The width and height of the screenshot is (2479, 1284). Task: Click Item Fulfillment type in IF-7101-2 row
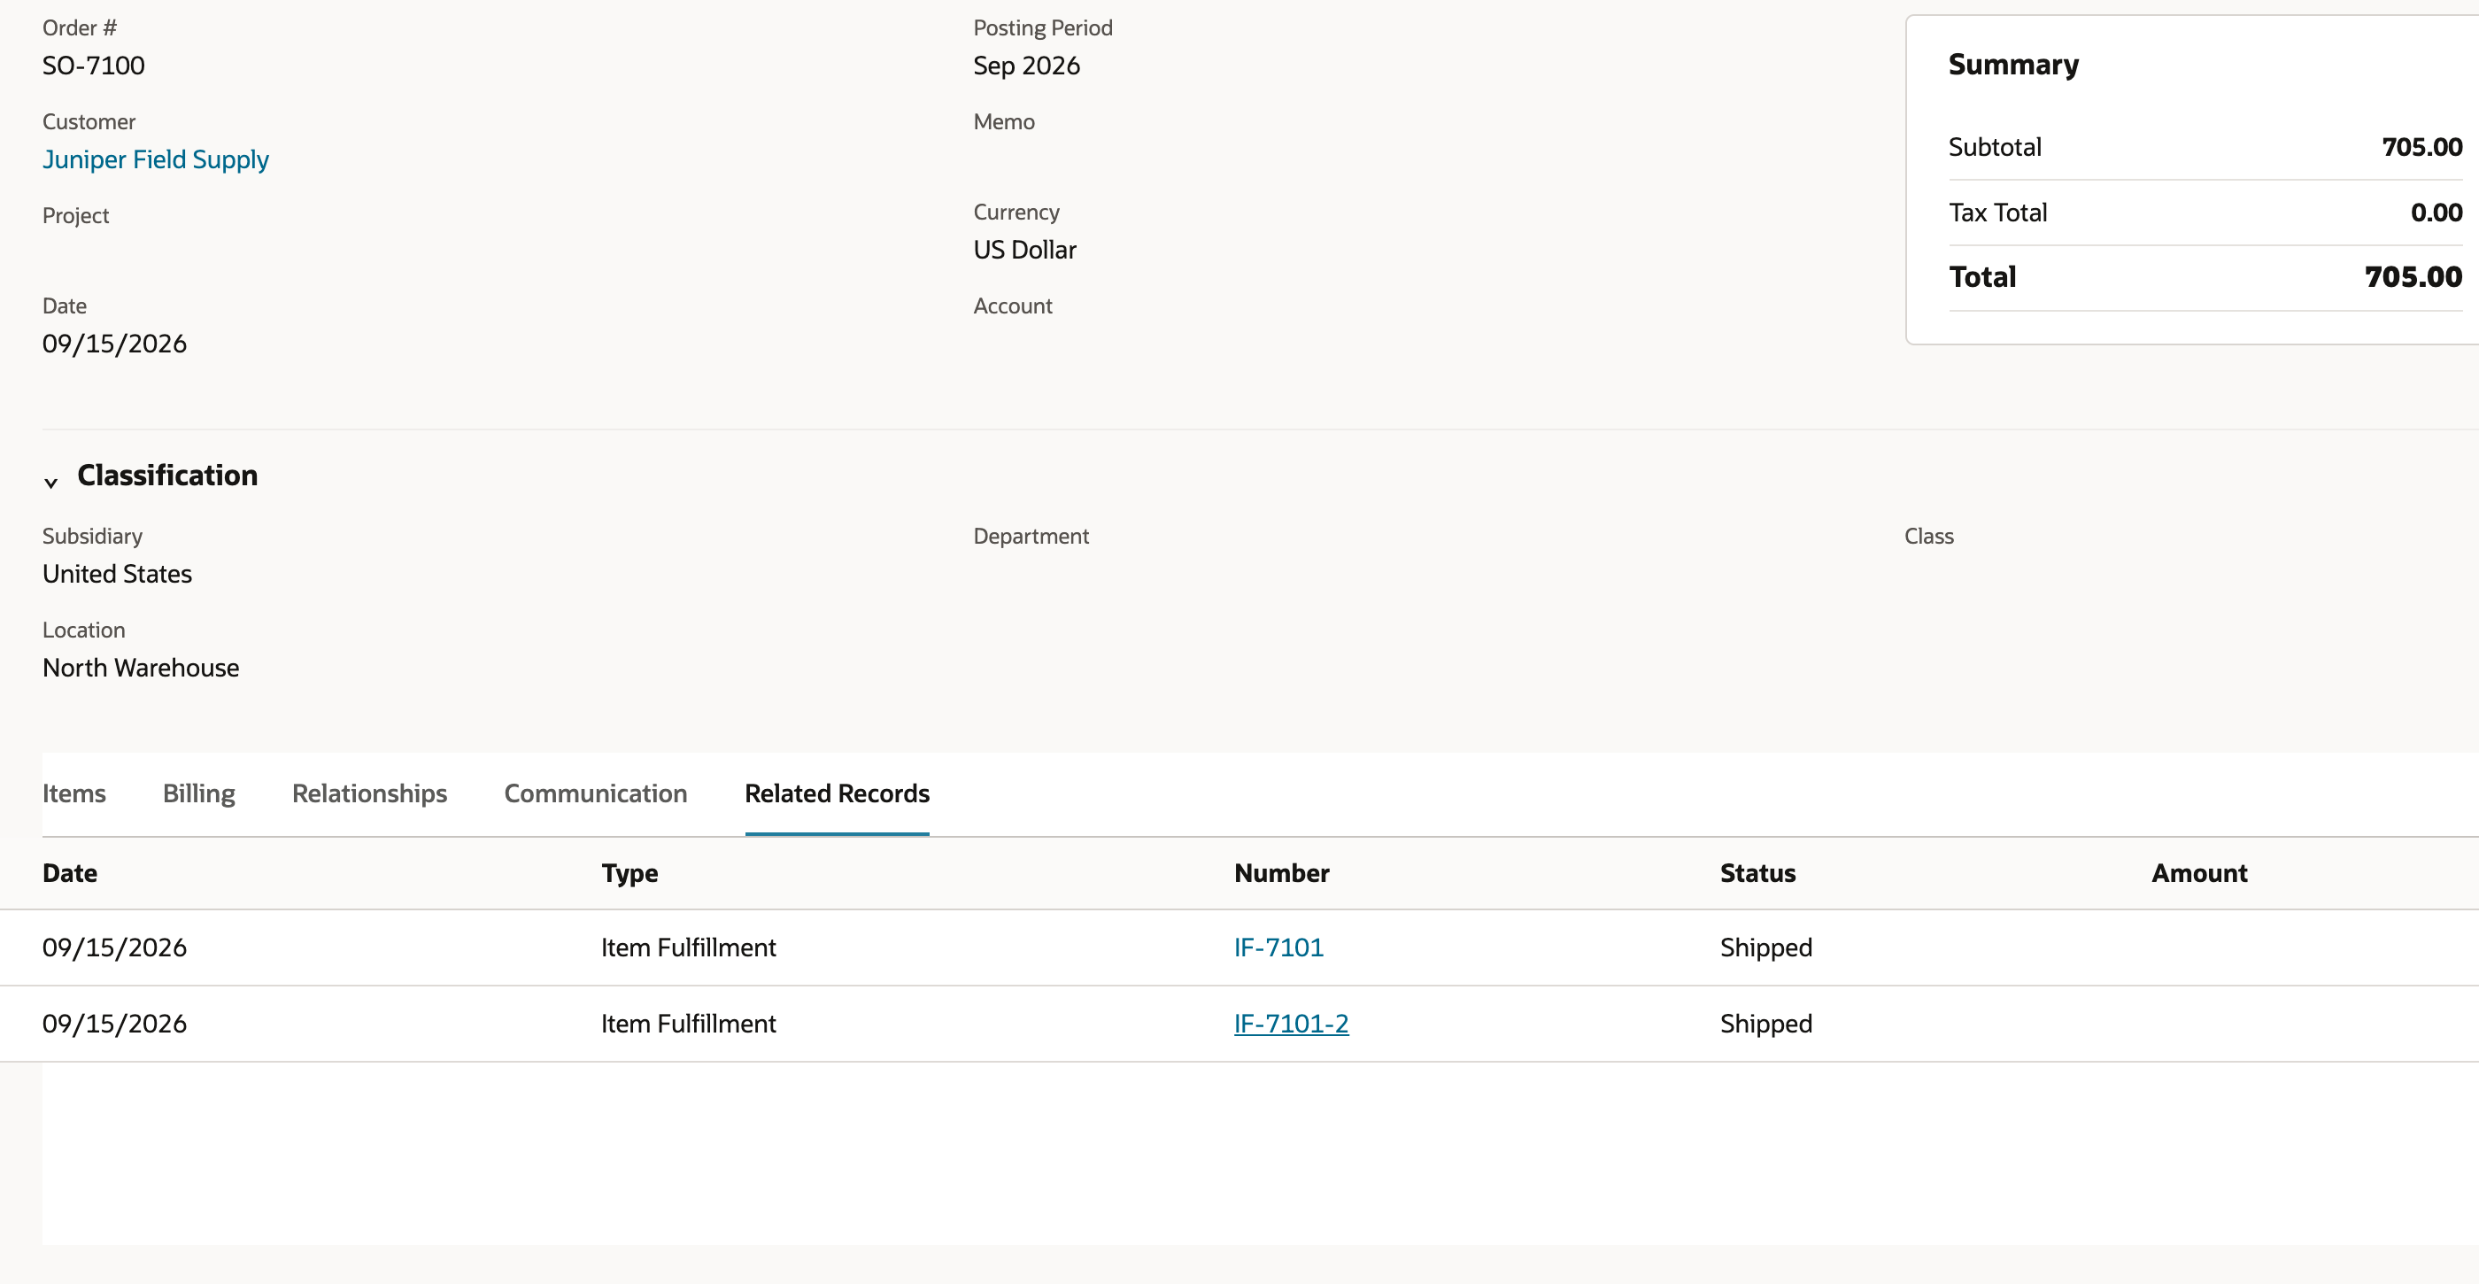click(x=688, y=1023)
